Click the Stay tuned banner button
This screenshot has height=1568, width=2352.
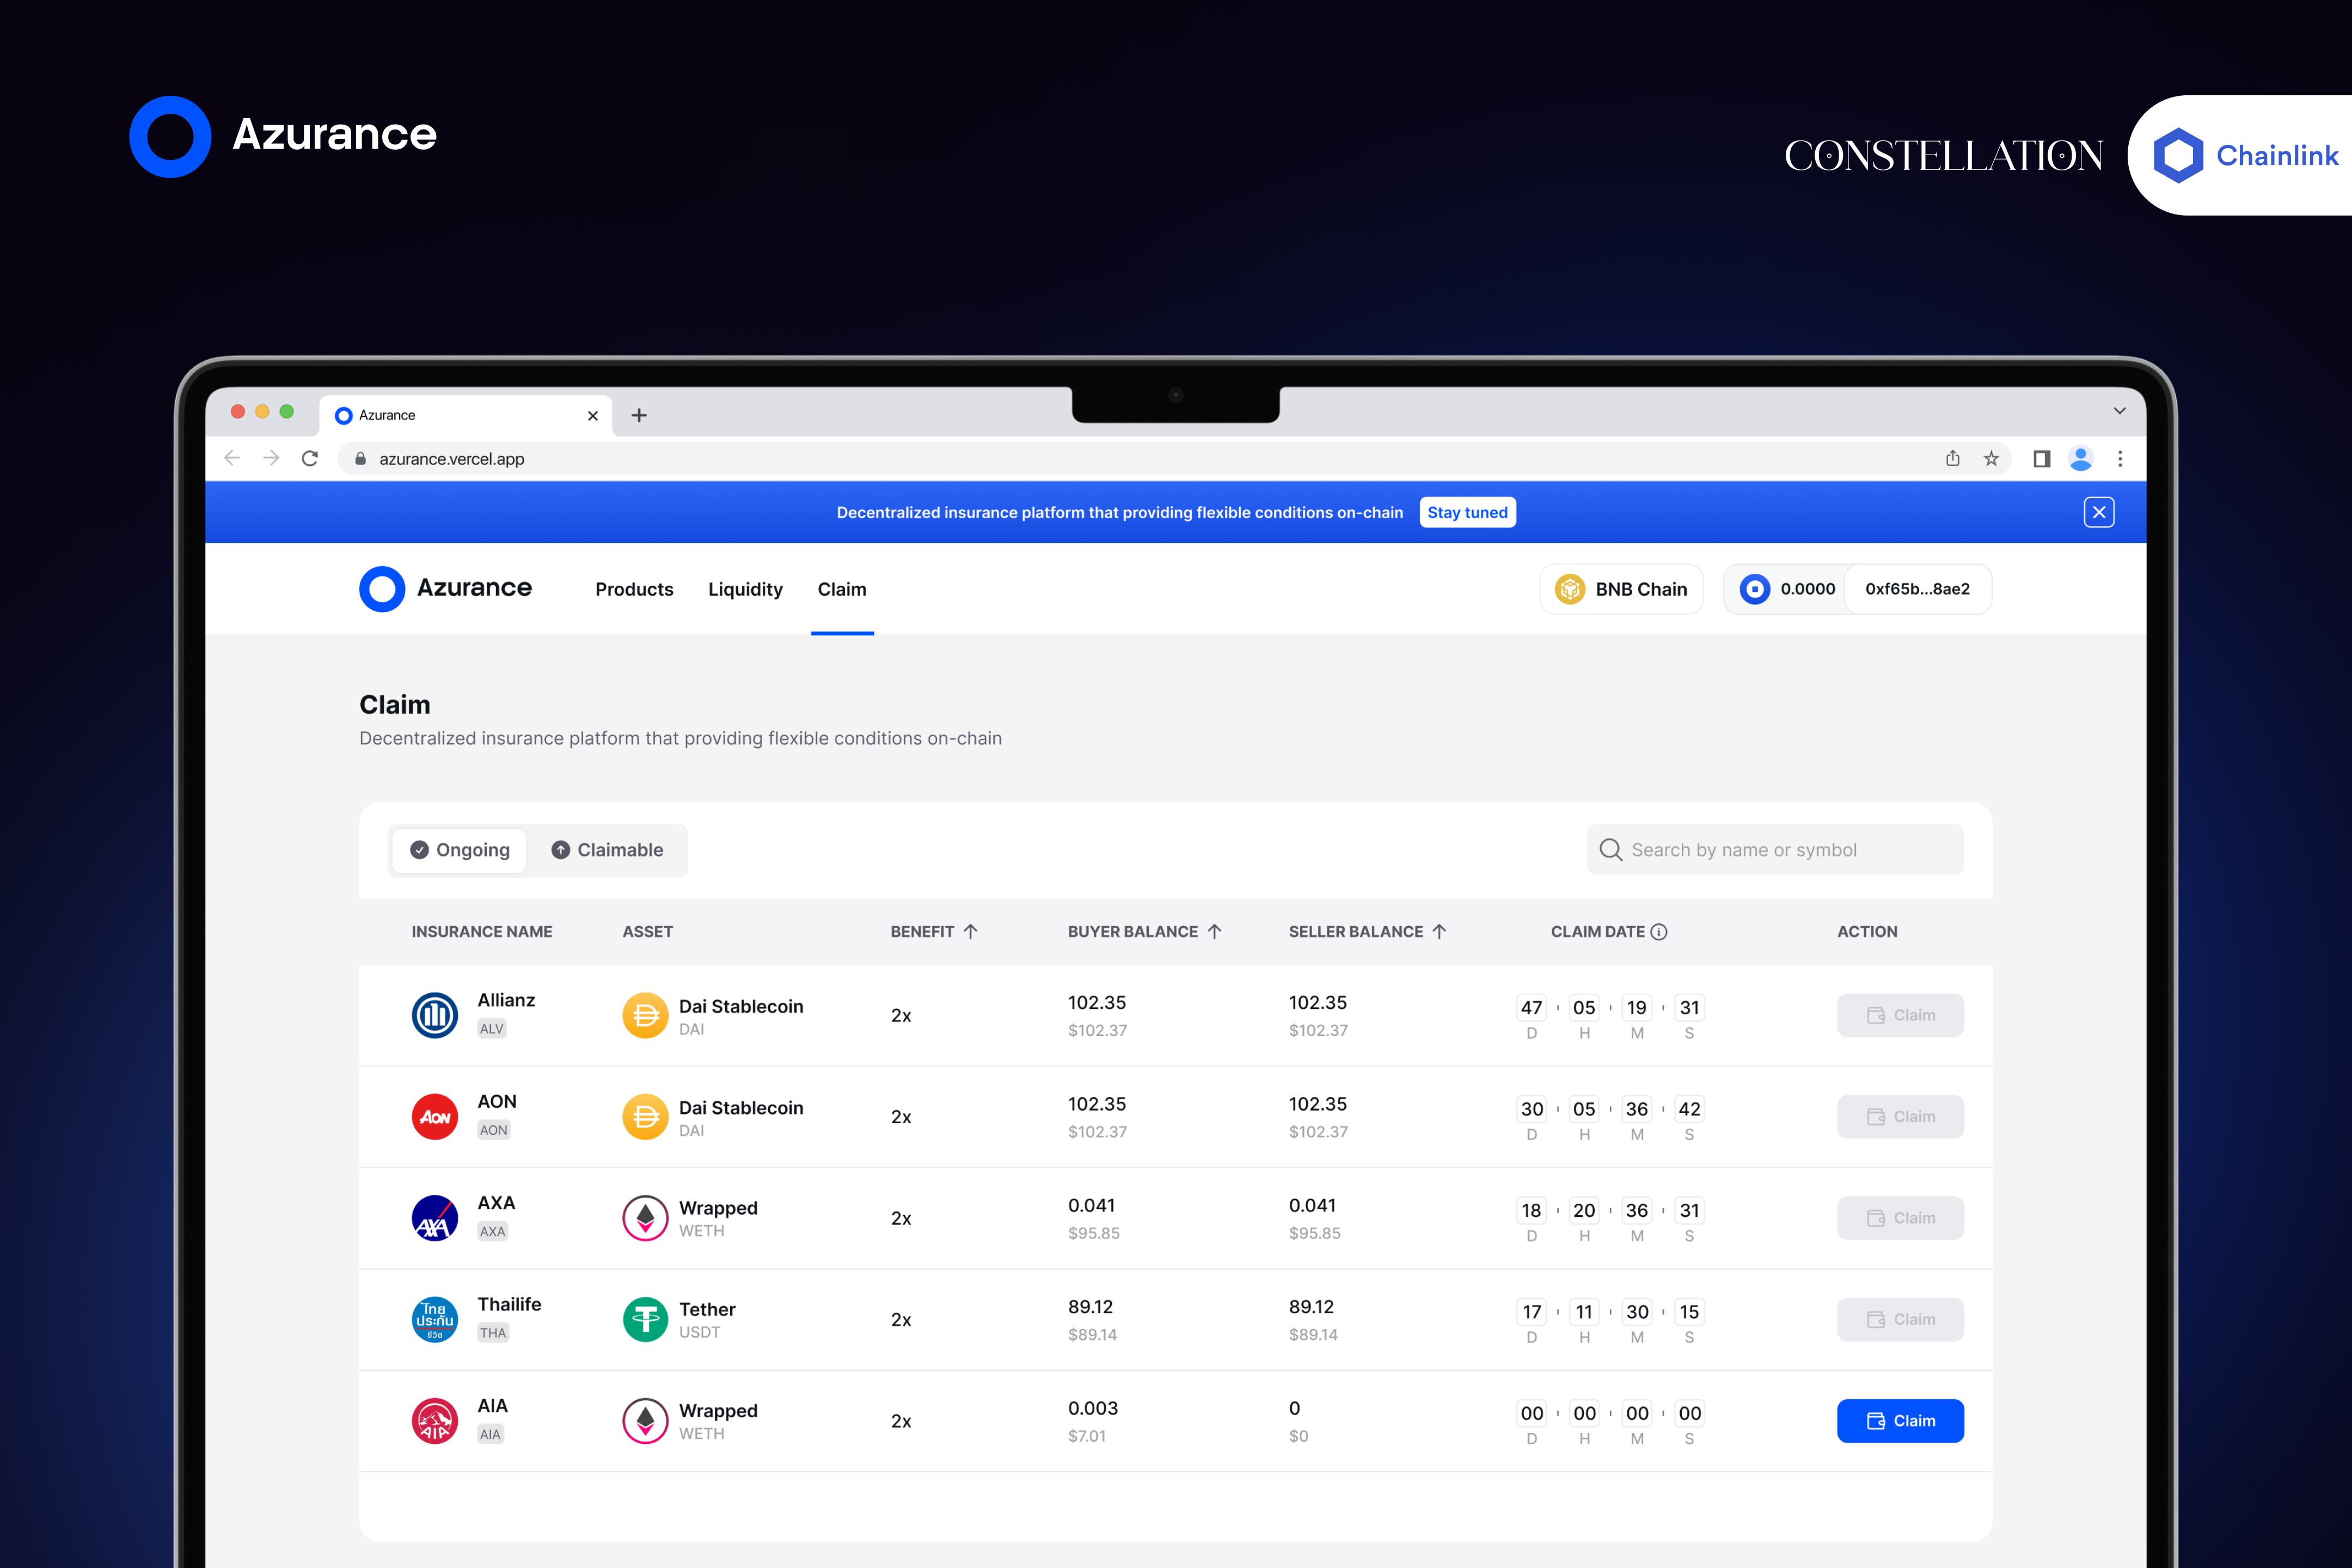pos(1467,512)
